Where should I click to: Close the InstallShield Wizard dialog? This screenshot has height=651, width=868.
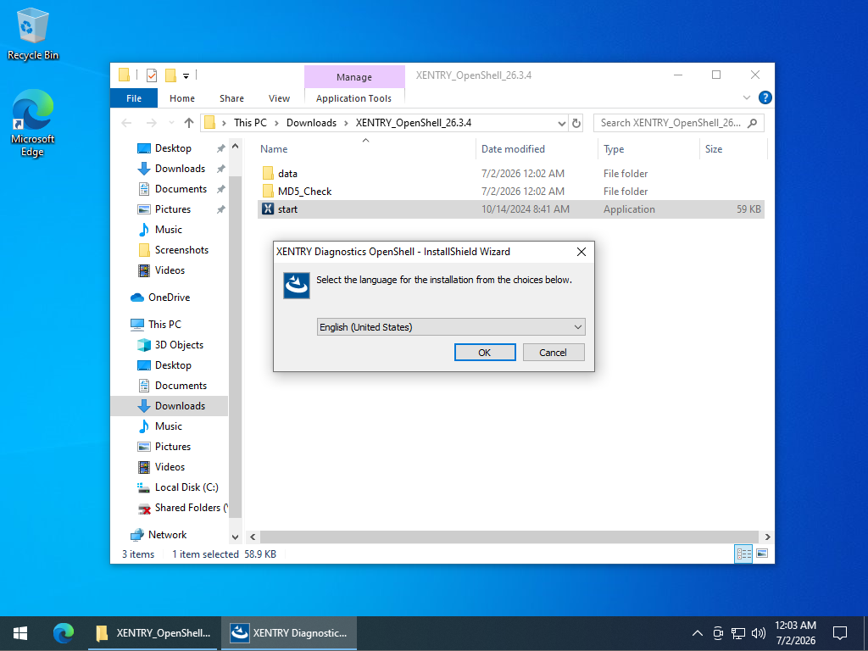(x=581, y=252)
